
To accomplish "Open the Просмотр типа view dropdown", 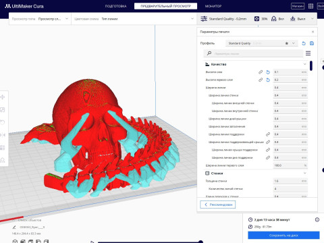I will point(40,19).
